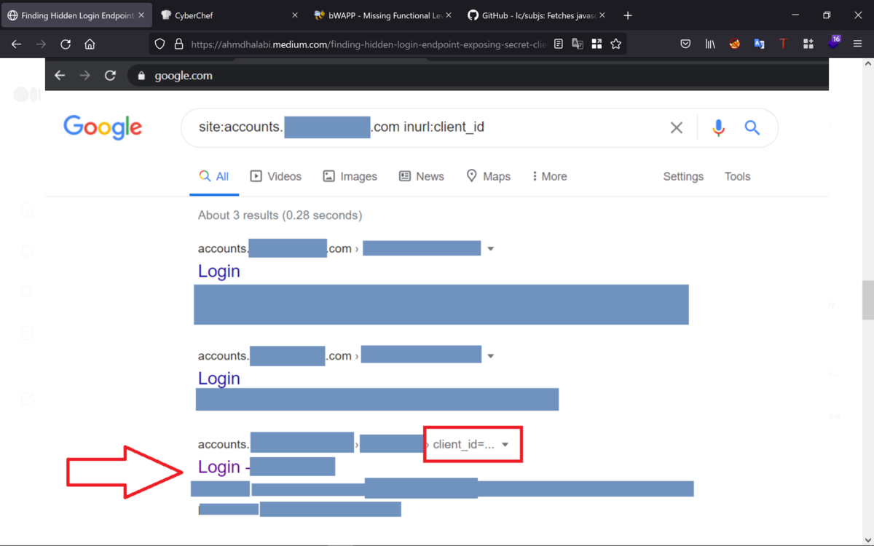874x546 pixels.
Task: Click the About 3 results text
Action: pyautogui.click(x=280, y=215)
